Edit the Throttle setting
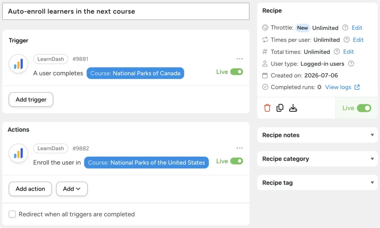The image size is (380, 228). (357, 27)
